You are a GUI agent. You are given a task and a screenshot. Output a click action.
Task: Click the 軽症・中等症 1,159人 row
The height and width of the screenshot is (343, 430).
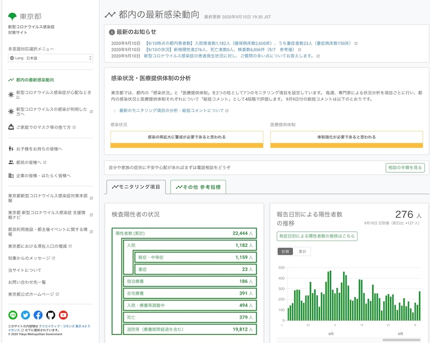click(x=196, y=257)
